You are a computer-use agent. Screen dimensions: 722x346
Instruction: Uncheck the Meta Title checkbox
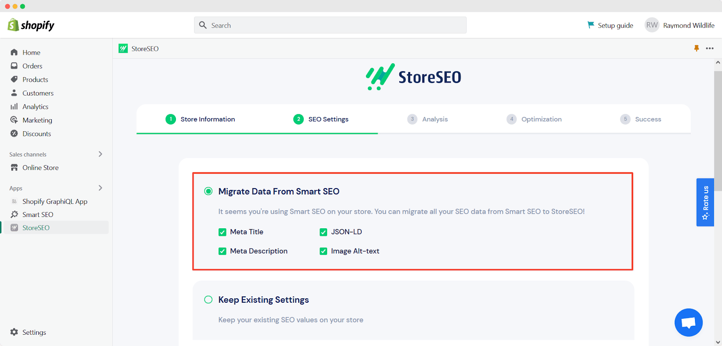[x=222, y=232]
